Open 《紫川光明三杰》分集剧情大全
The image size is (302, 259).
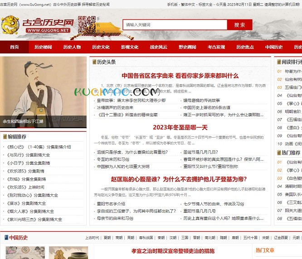pyautogui.click(x=34, y=220)
